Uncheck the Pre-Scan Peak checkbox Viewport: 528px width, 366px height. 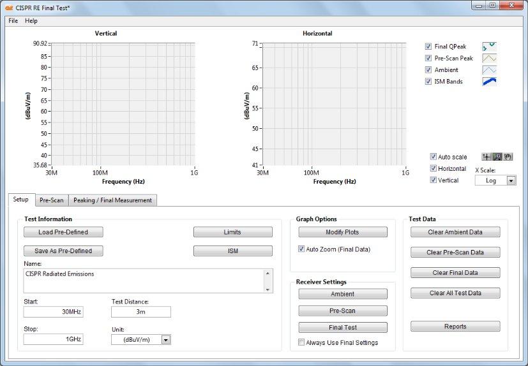[428, 58]
